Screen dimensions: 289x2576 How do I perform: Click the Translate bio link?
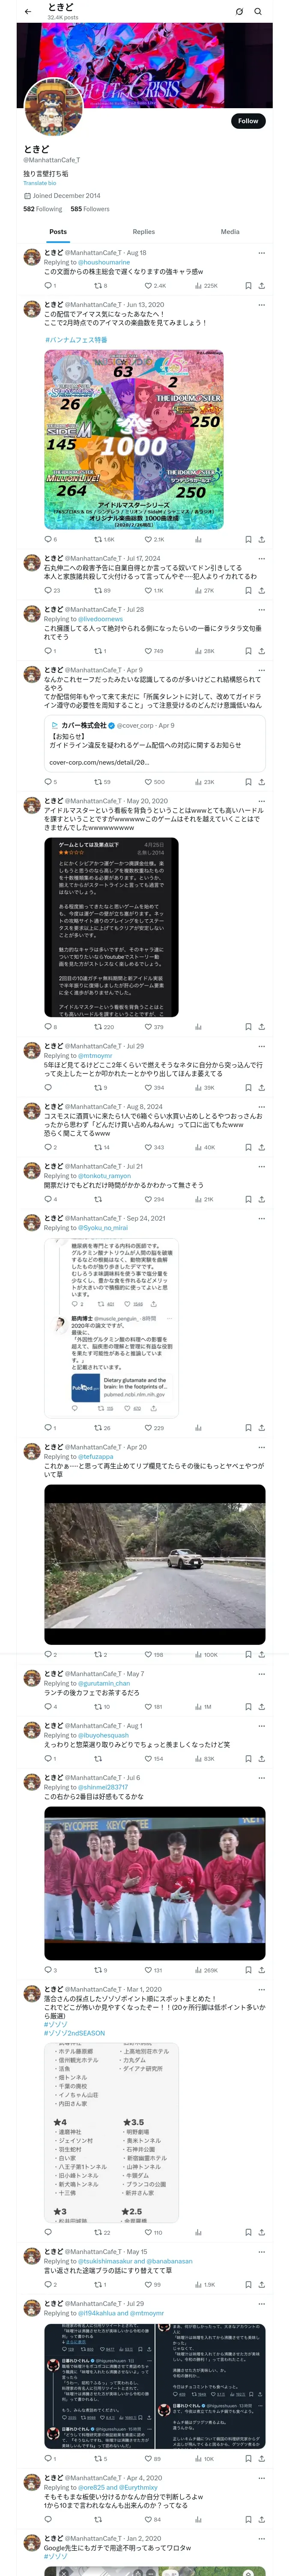click(x=40, y=183)
